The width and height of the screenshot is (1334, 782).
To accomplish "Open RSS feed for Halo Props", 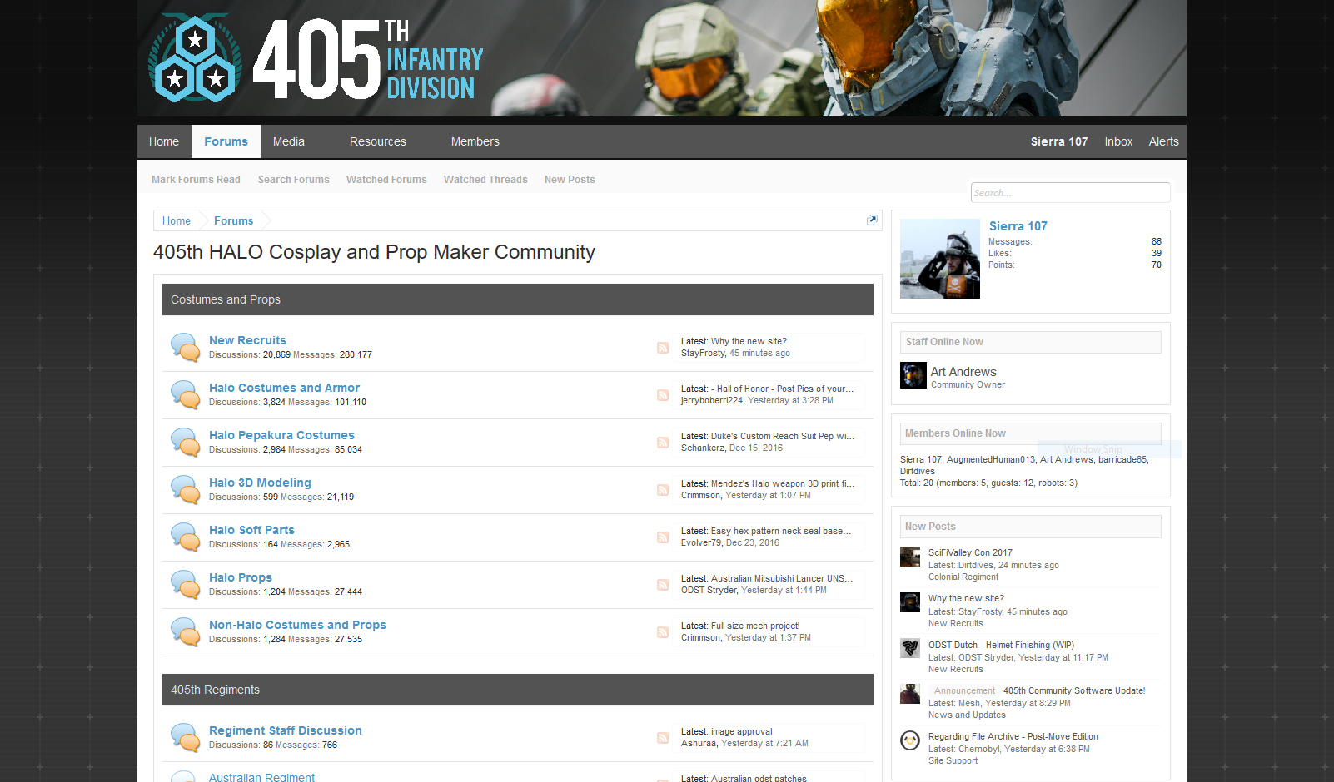I will [x=663, y=585].
